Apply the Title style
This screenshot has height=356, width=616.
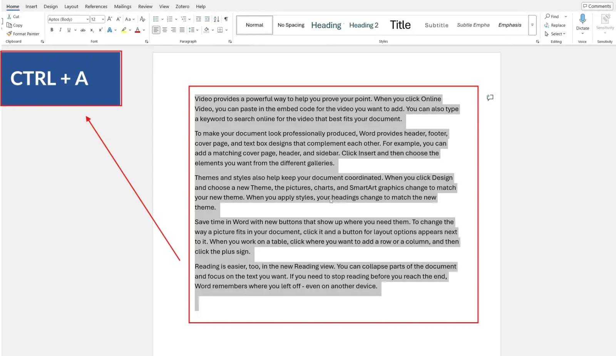[400, 25]
